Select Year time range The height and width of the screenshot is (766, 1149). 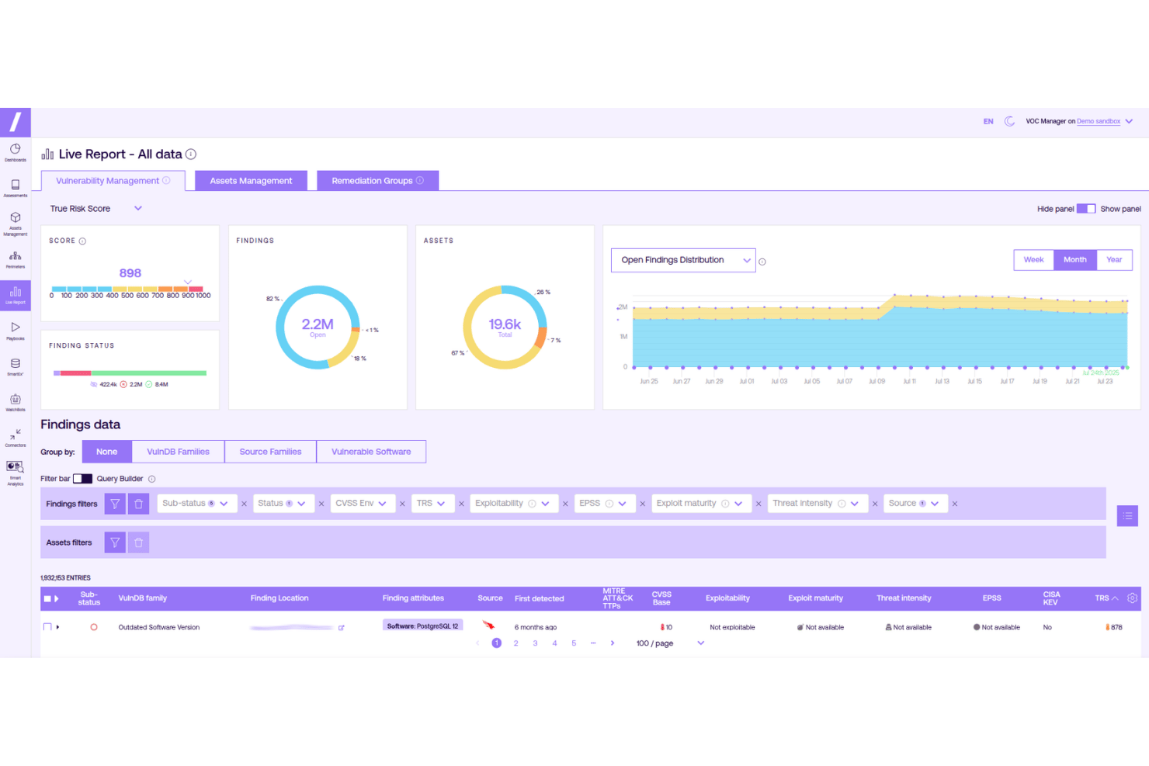(1114, 260)
